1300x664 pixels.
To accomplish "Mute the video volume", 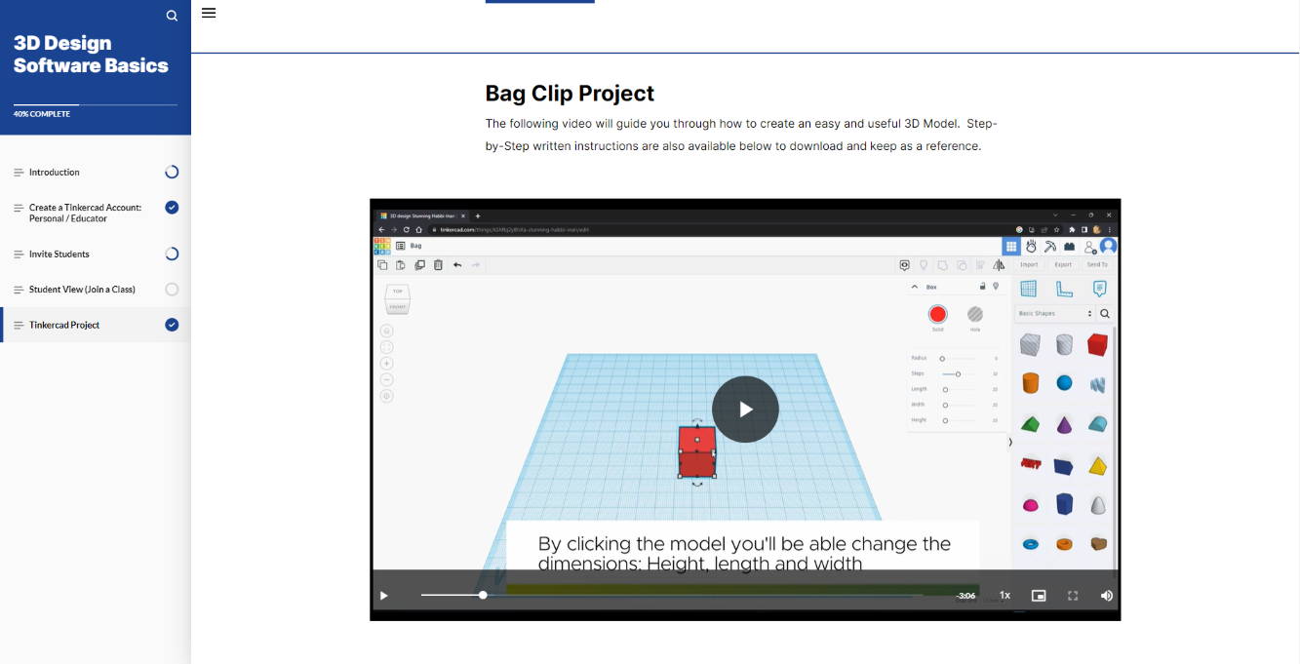I will coord(1107,596).
